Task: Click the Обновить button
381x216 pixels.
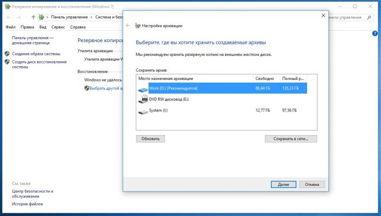Action: tap(151, 139)
